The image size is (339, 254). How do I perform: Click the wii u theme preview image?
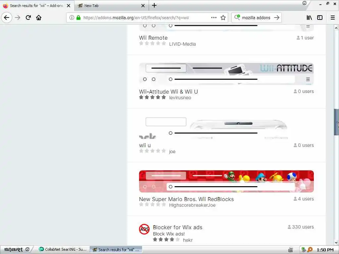pos(226,127)
